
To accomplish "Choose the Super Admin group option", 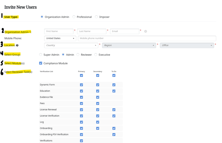I will click(x=41, y=55).
